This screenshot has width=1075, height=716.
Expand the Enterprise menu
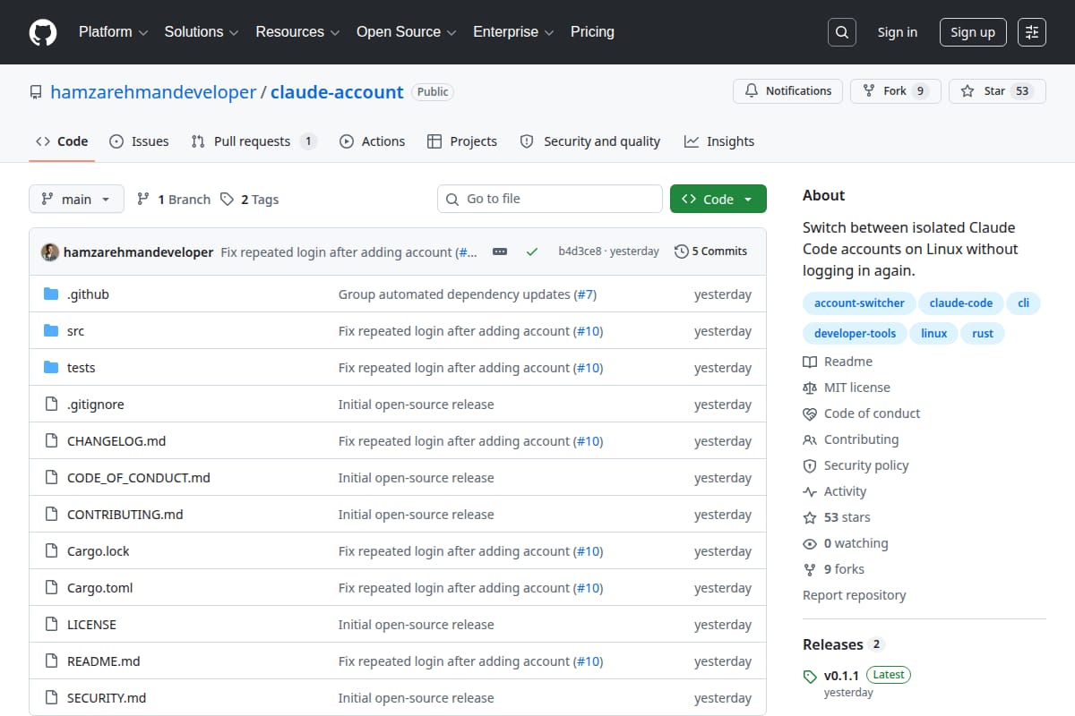(x=513, y=31)
